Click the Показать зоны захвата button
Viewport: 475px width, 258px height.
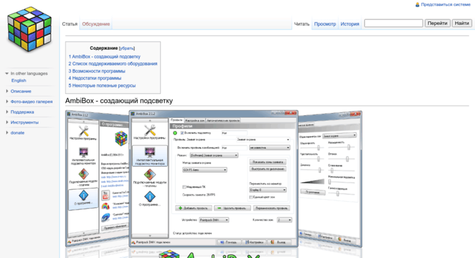(x=268, y=162)
